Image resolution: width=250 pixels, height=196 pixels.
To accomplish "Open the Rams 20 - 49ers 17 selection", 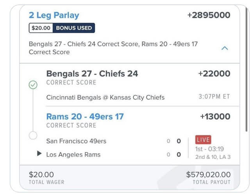I will (x=85, y=116).
